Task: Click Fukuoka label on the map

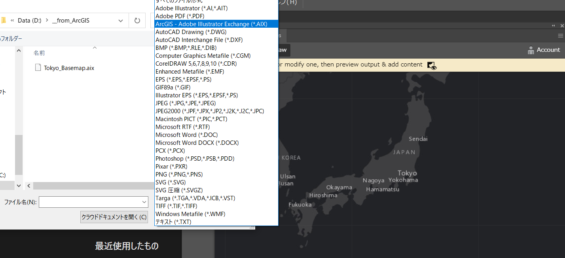Action: point(300,205)
